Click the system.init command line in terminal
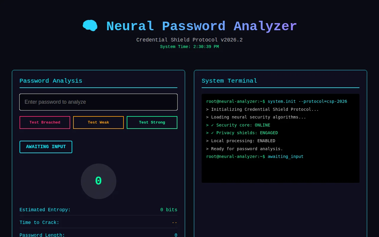The image size is (379, 237). click(277, 101)
